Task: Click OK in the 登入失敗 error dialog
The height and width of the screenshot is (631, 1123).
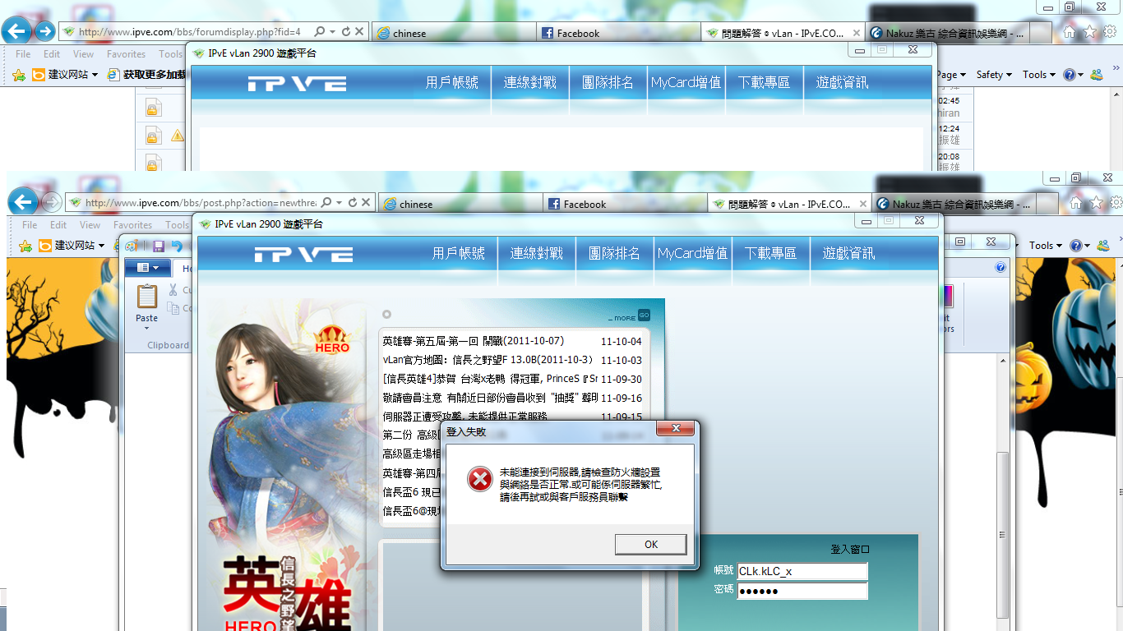Action: click(651, 544)
